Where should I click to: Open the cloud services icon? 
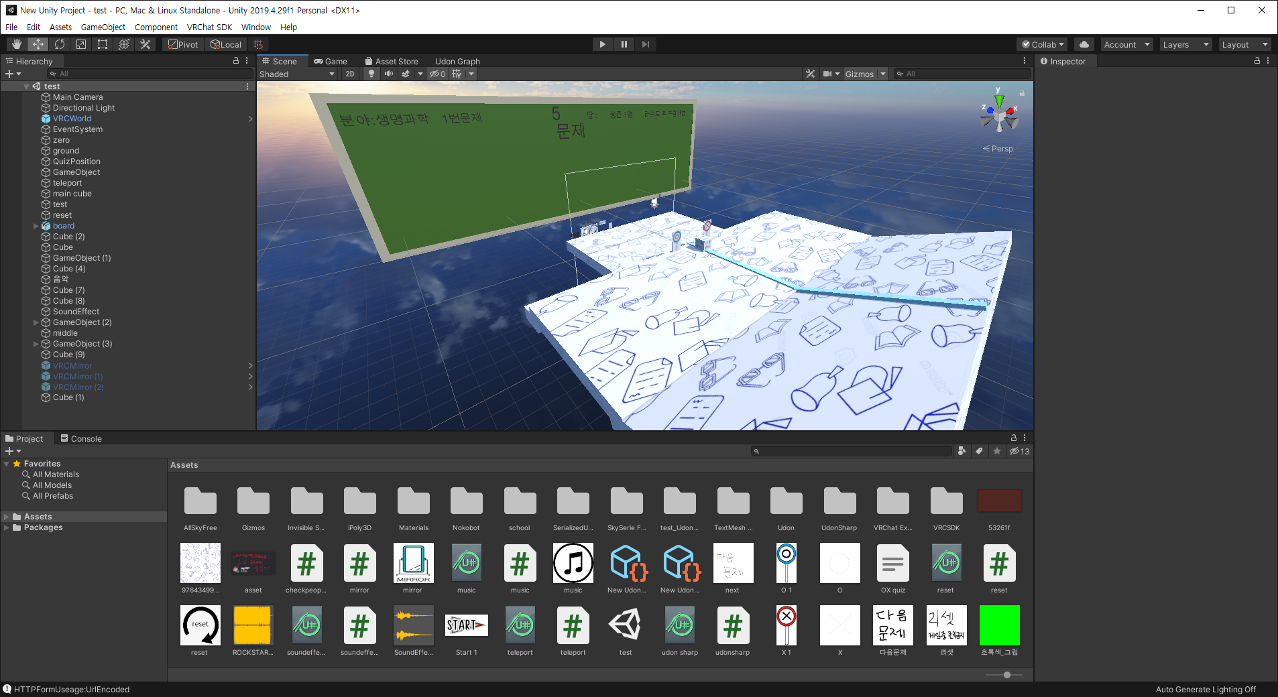coord(1084,44)
